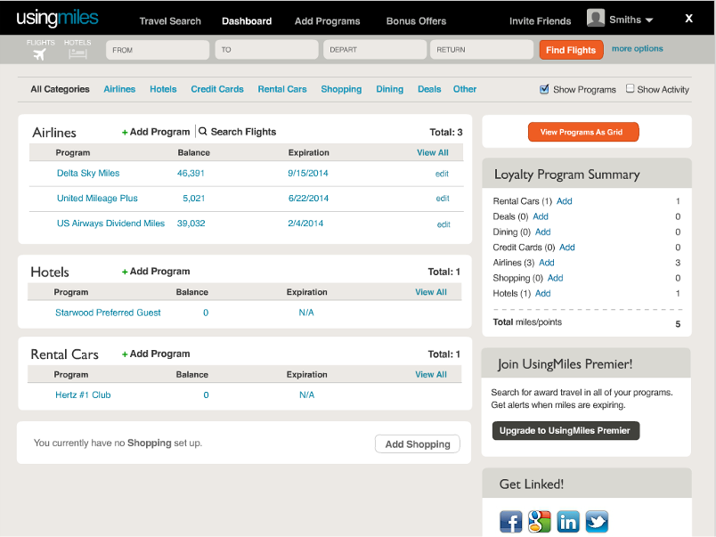
Task: Click the TO destination field
Action: tap(266, 50)
